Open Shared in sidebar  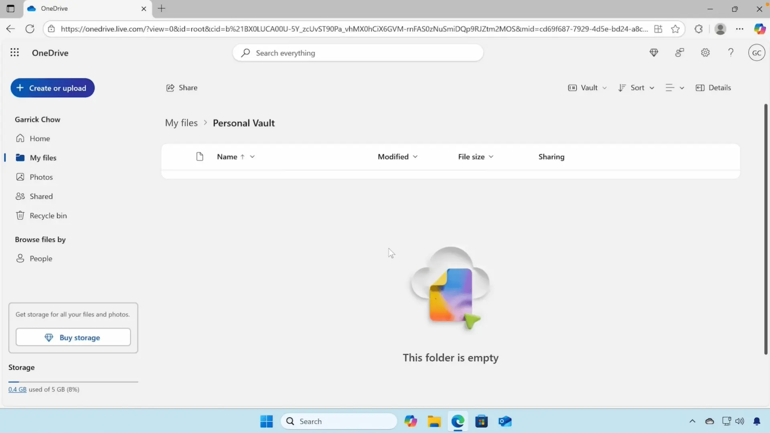[41, 196]
